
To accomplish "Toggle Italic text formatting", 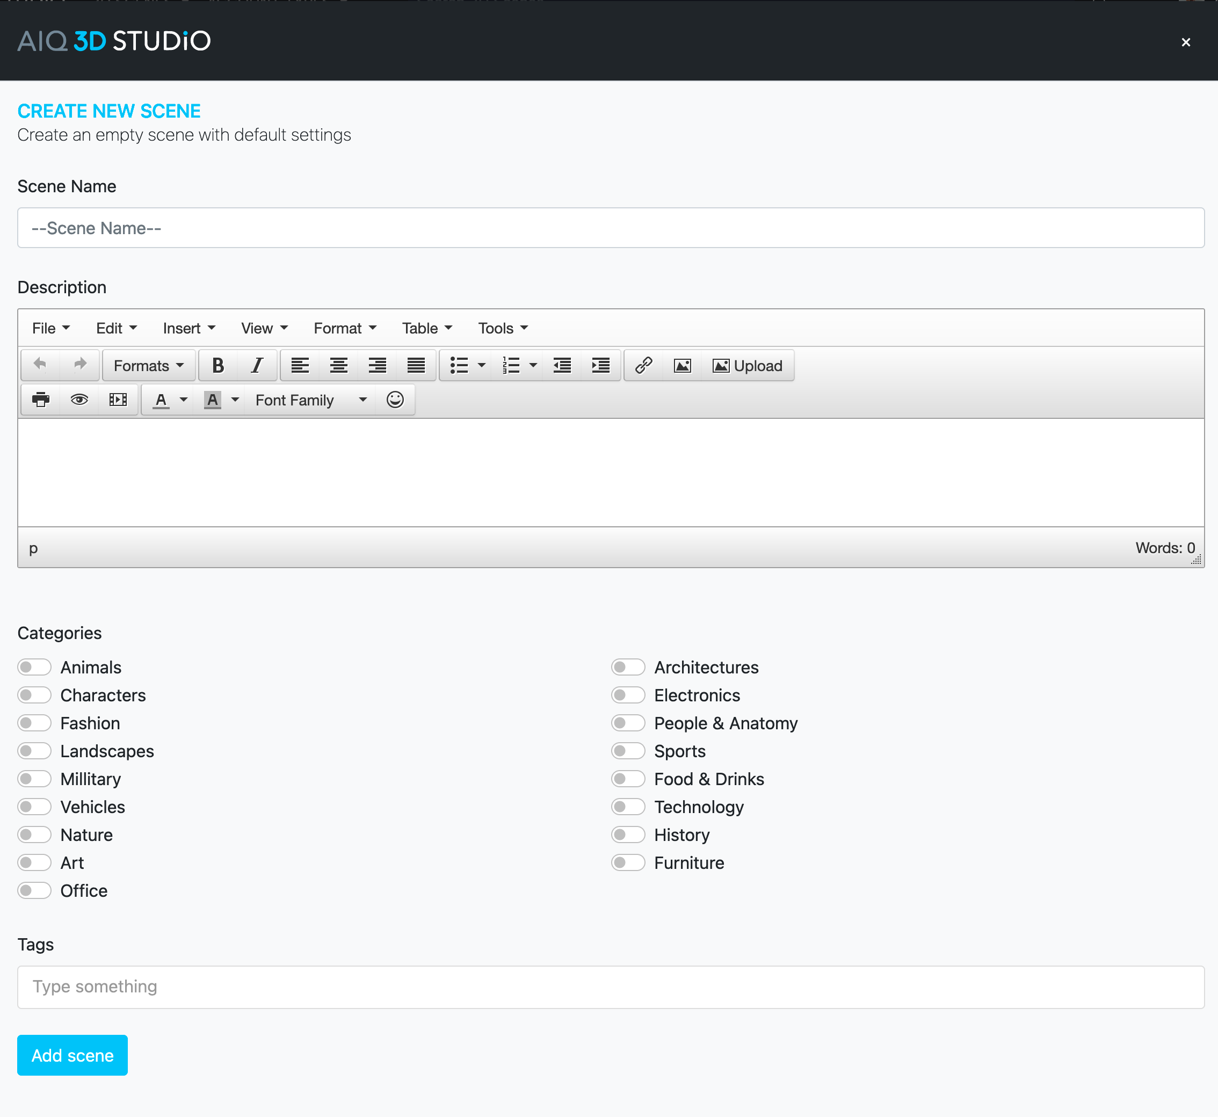I will pos(257,366).
